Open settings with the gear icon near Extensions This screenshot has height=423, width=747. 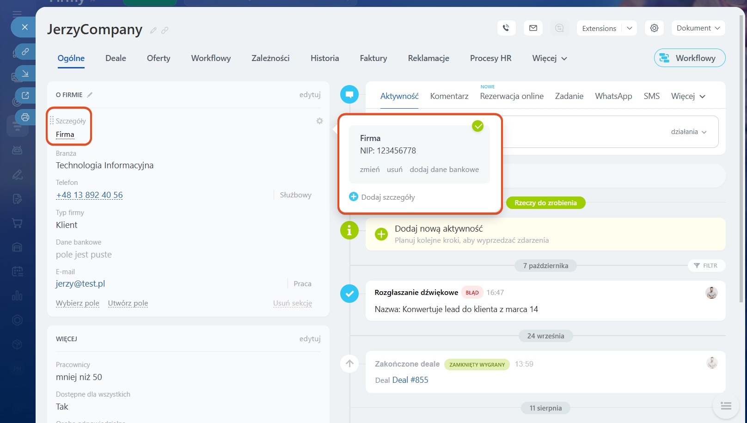[654, 28]
